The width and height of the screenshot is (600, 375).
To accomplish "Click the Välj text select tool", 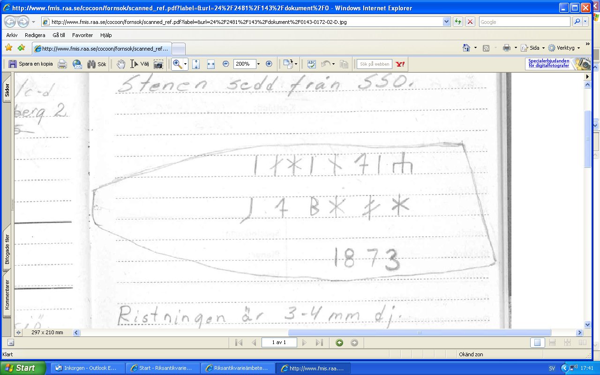I will pyautogui.click(x=140, y=64).
